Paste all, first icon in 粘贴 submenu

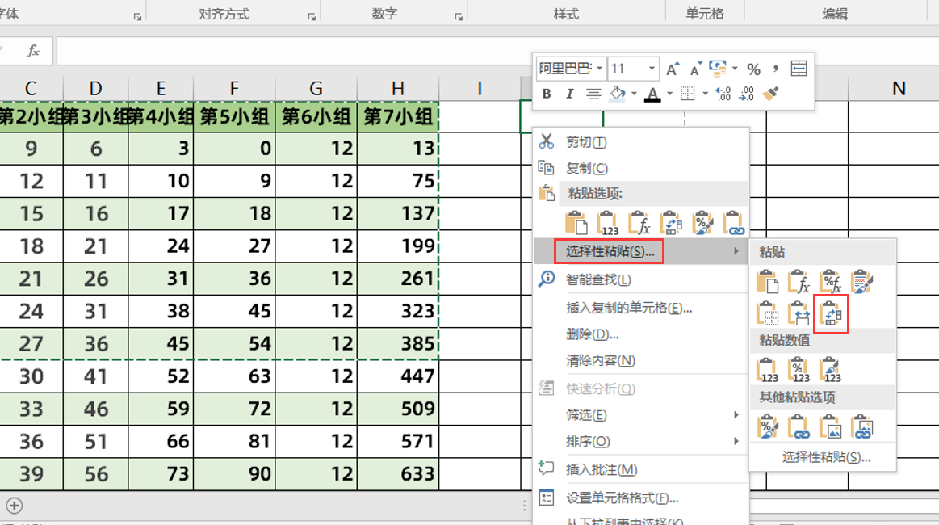click(768, 282)
